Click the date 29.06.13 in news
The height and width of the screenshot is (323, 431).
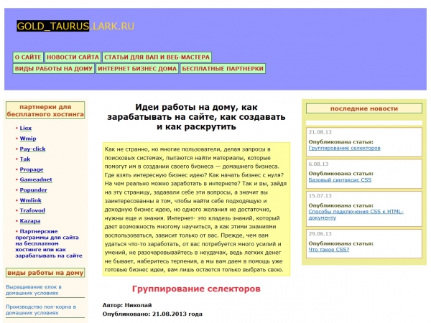[320, 234]
